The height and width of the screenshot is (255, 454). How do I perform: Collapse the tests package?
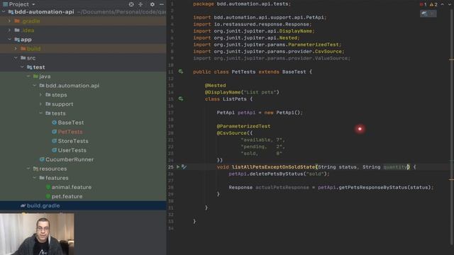click(41, 113)
